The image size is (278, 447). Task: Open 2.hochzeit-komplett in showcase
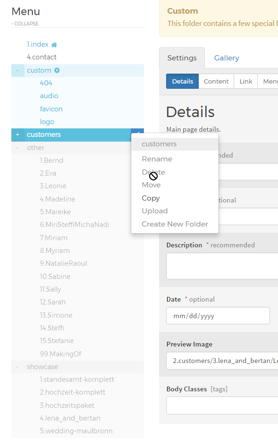click(x=73, y=392)
